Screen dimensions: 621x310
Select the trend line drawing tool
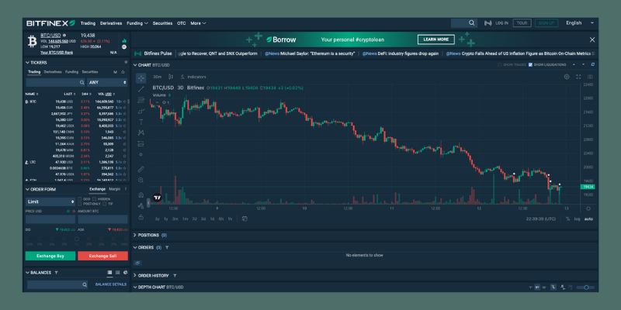click(141, 89)
